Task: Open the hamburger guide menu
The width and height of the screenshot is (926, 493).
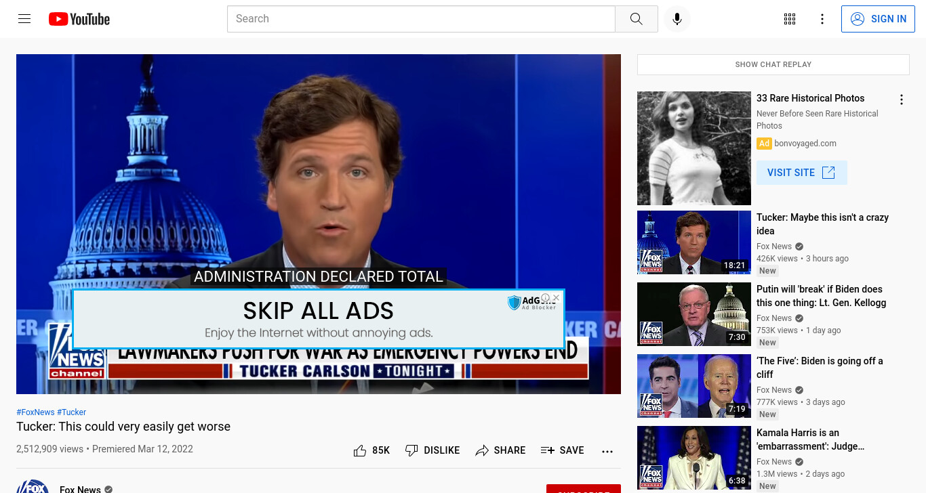Action: [x=24, y=19]
